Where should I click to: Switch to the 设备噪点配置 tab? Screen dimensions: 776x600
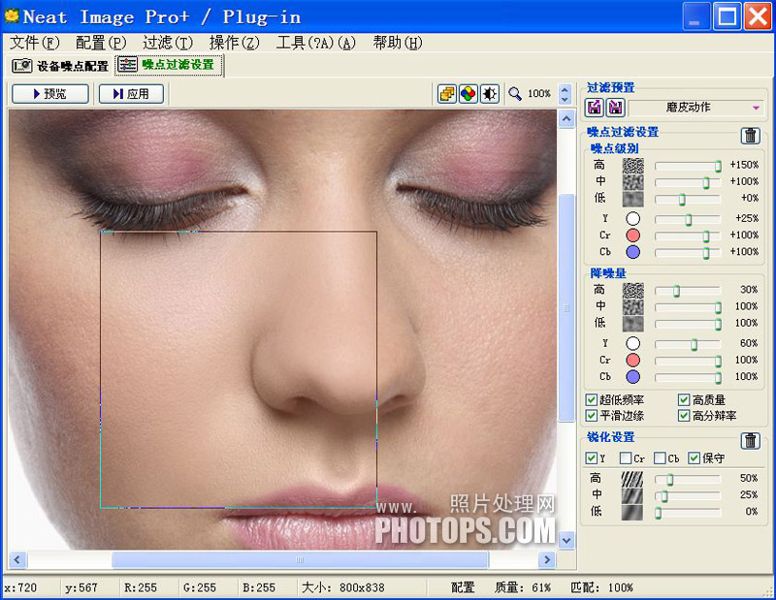point(60,66)
